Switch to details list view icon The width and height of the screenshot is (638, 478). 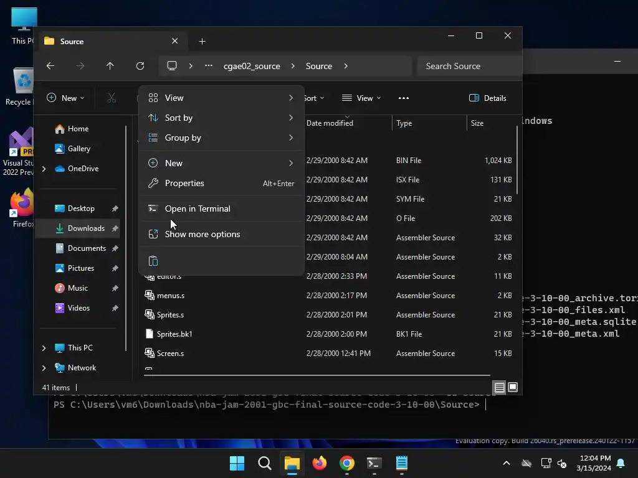click(x=499, y=387)
